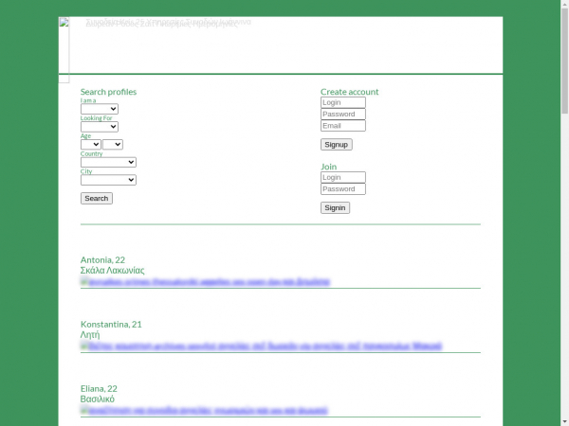Focus the Create account Password field
Image resolution: width=569 pixels, height=426 pixels.
[343, 115]
